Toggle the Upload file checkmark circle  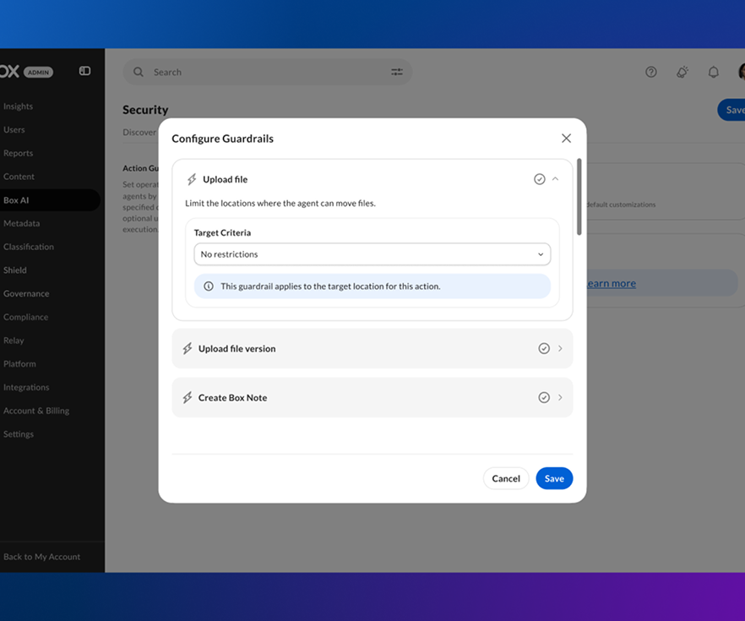[x=539, y=179]
